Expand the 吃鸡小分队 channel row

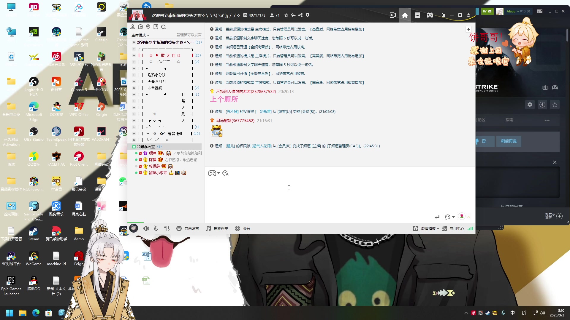click(134, 75)
